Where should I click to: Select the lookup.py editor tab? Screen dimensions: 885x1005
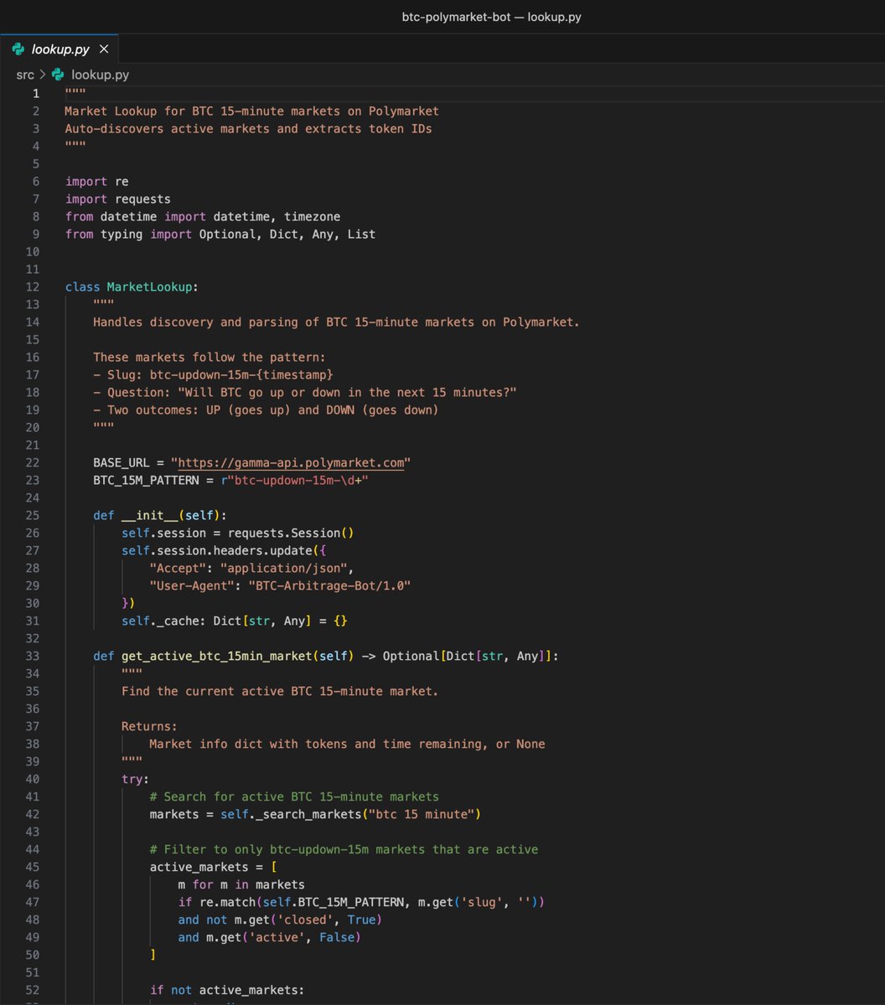60,49
